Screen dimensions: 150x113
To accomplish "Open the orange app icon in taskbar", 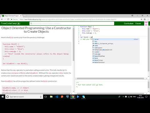I will point(62,97).
